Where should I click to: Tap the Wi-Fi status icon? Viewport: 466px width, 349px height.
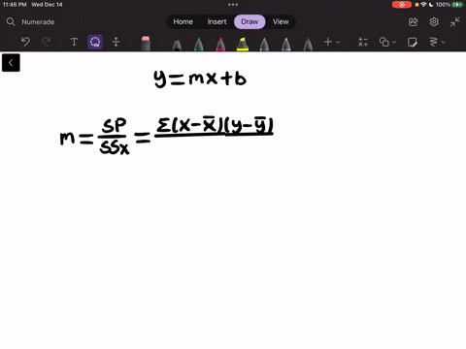[x=423, y=5]
